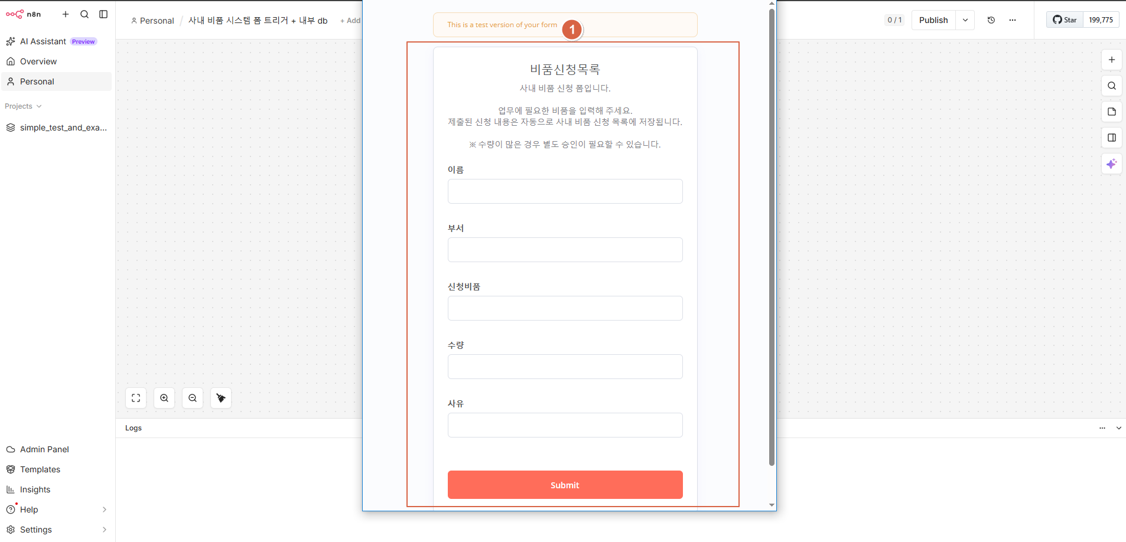Open the Publish dropdown arrow

[x=965, y=20]
